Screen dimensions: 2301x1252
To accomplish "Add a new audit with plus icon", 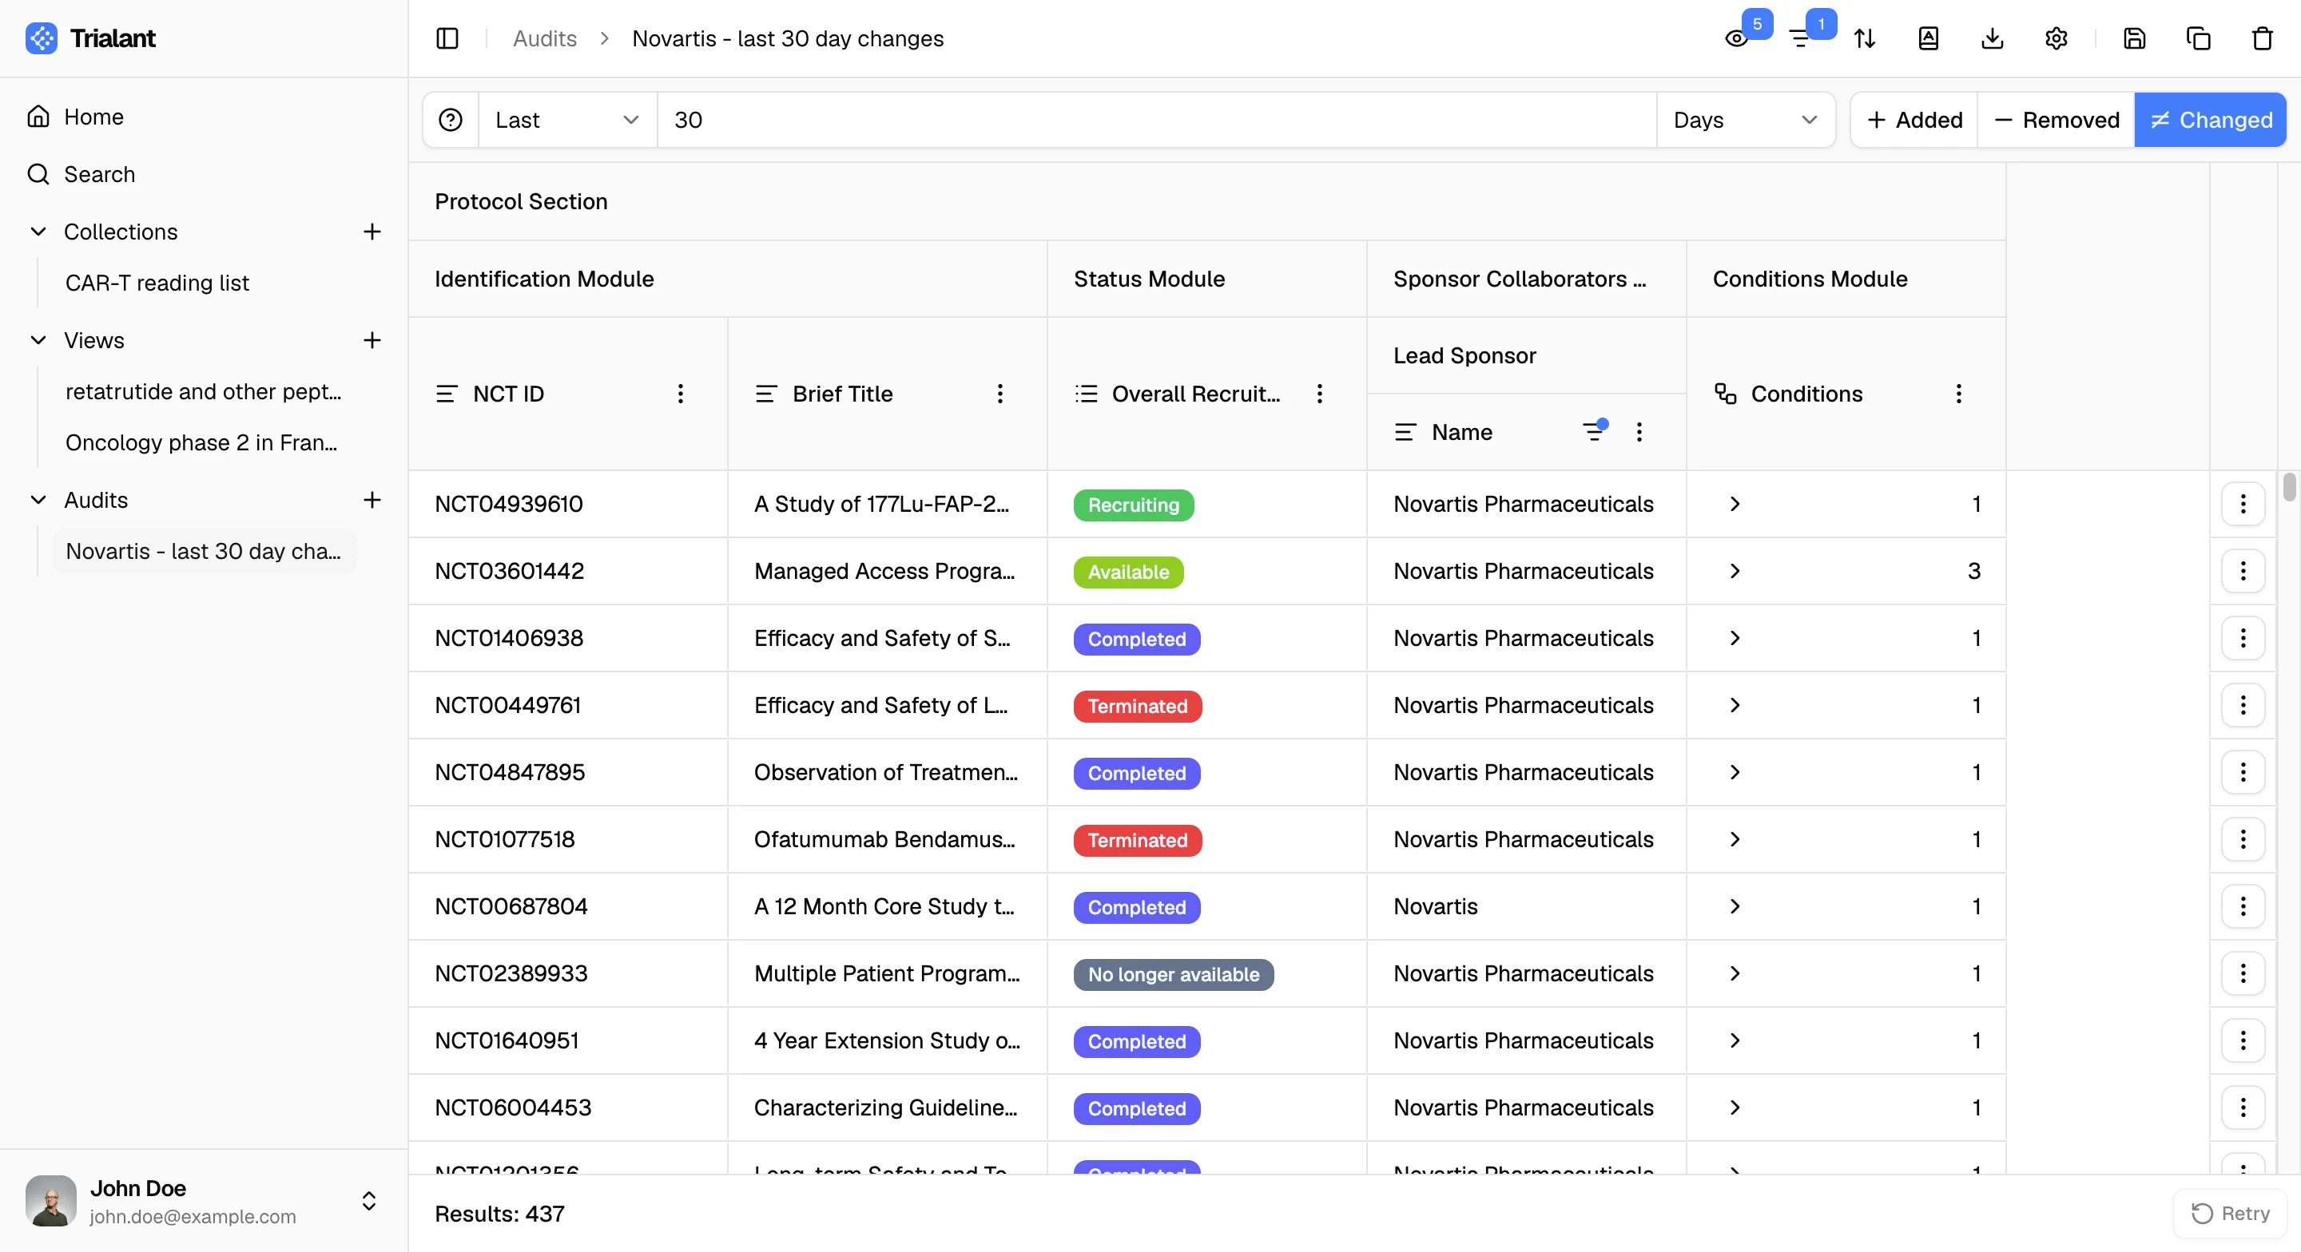I will 372,500.
